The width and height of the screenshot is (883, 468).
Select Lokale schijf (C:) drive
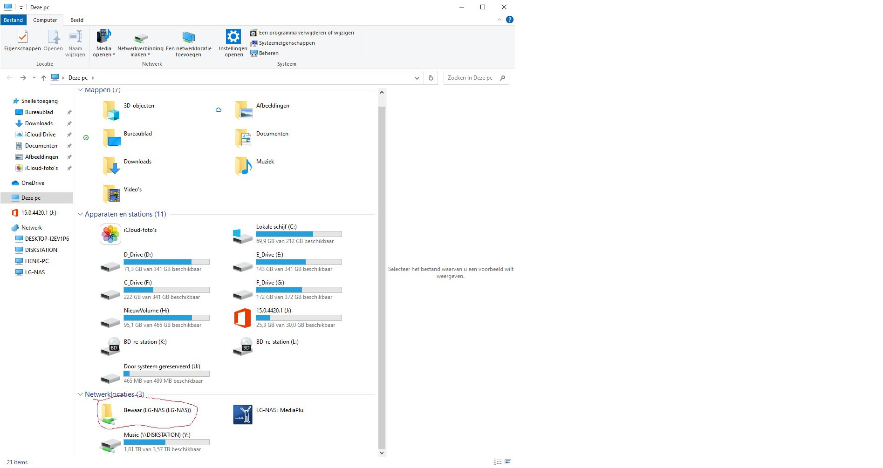pyautogui.click(x=287, y=234)
